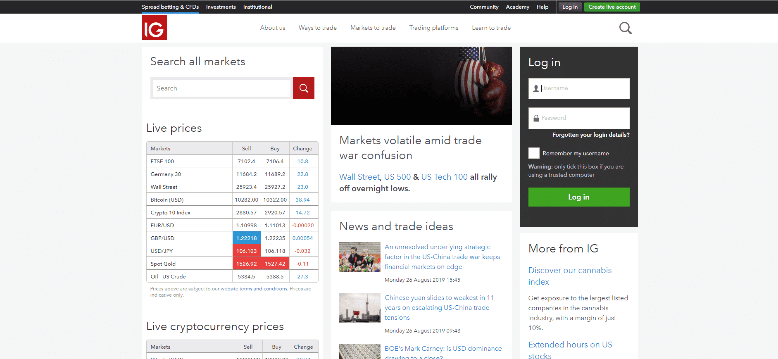Select the Spot Gold buy price

[275, 264]
